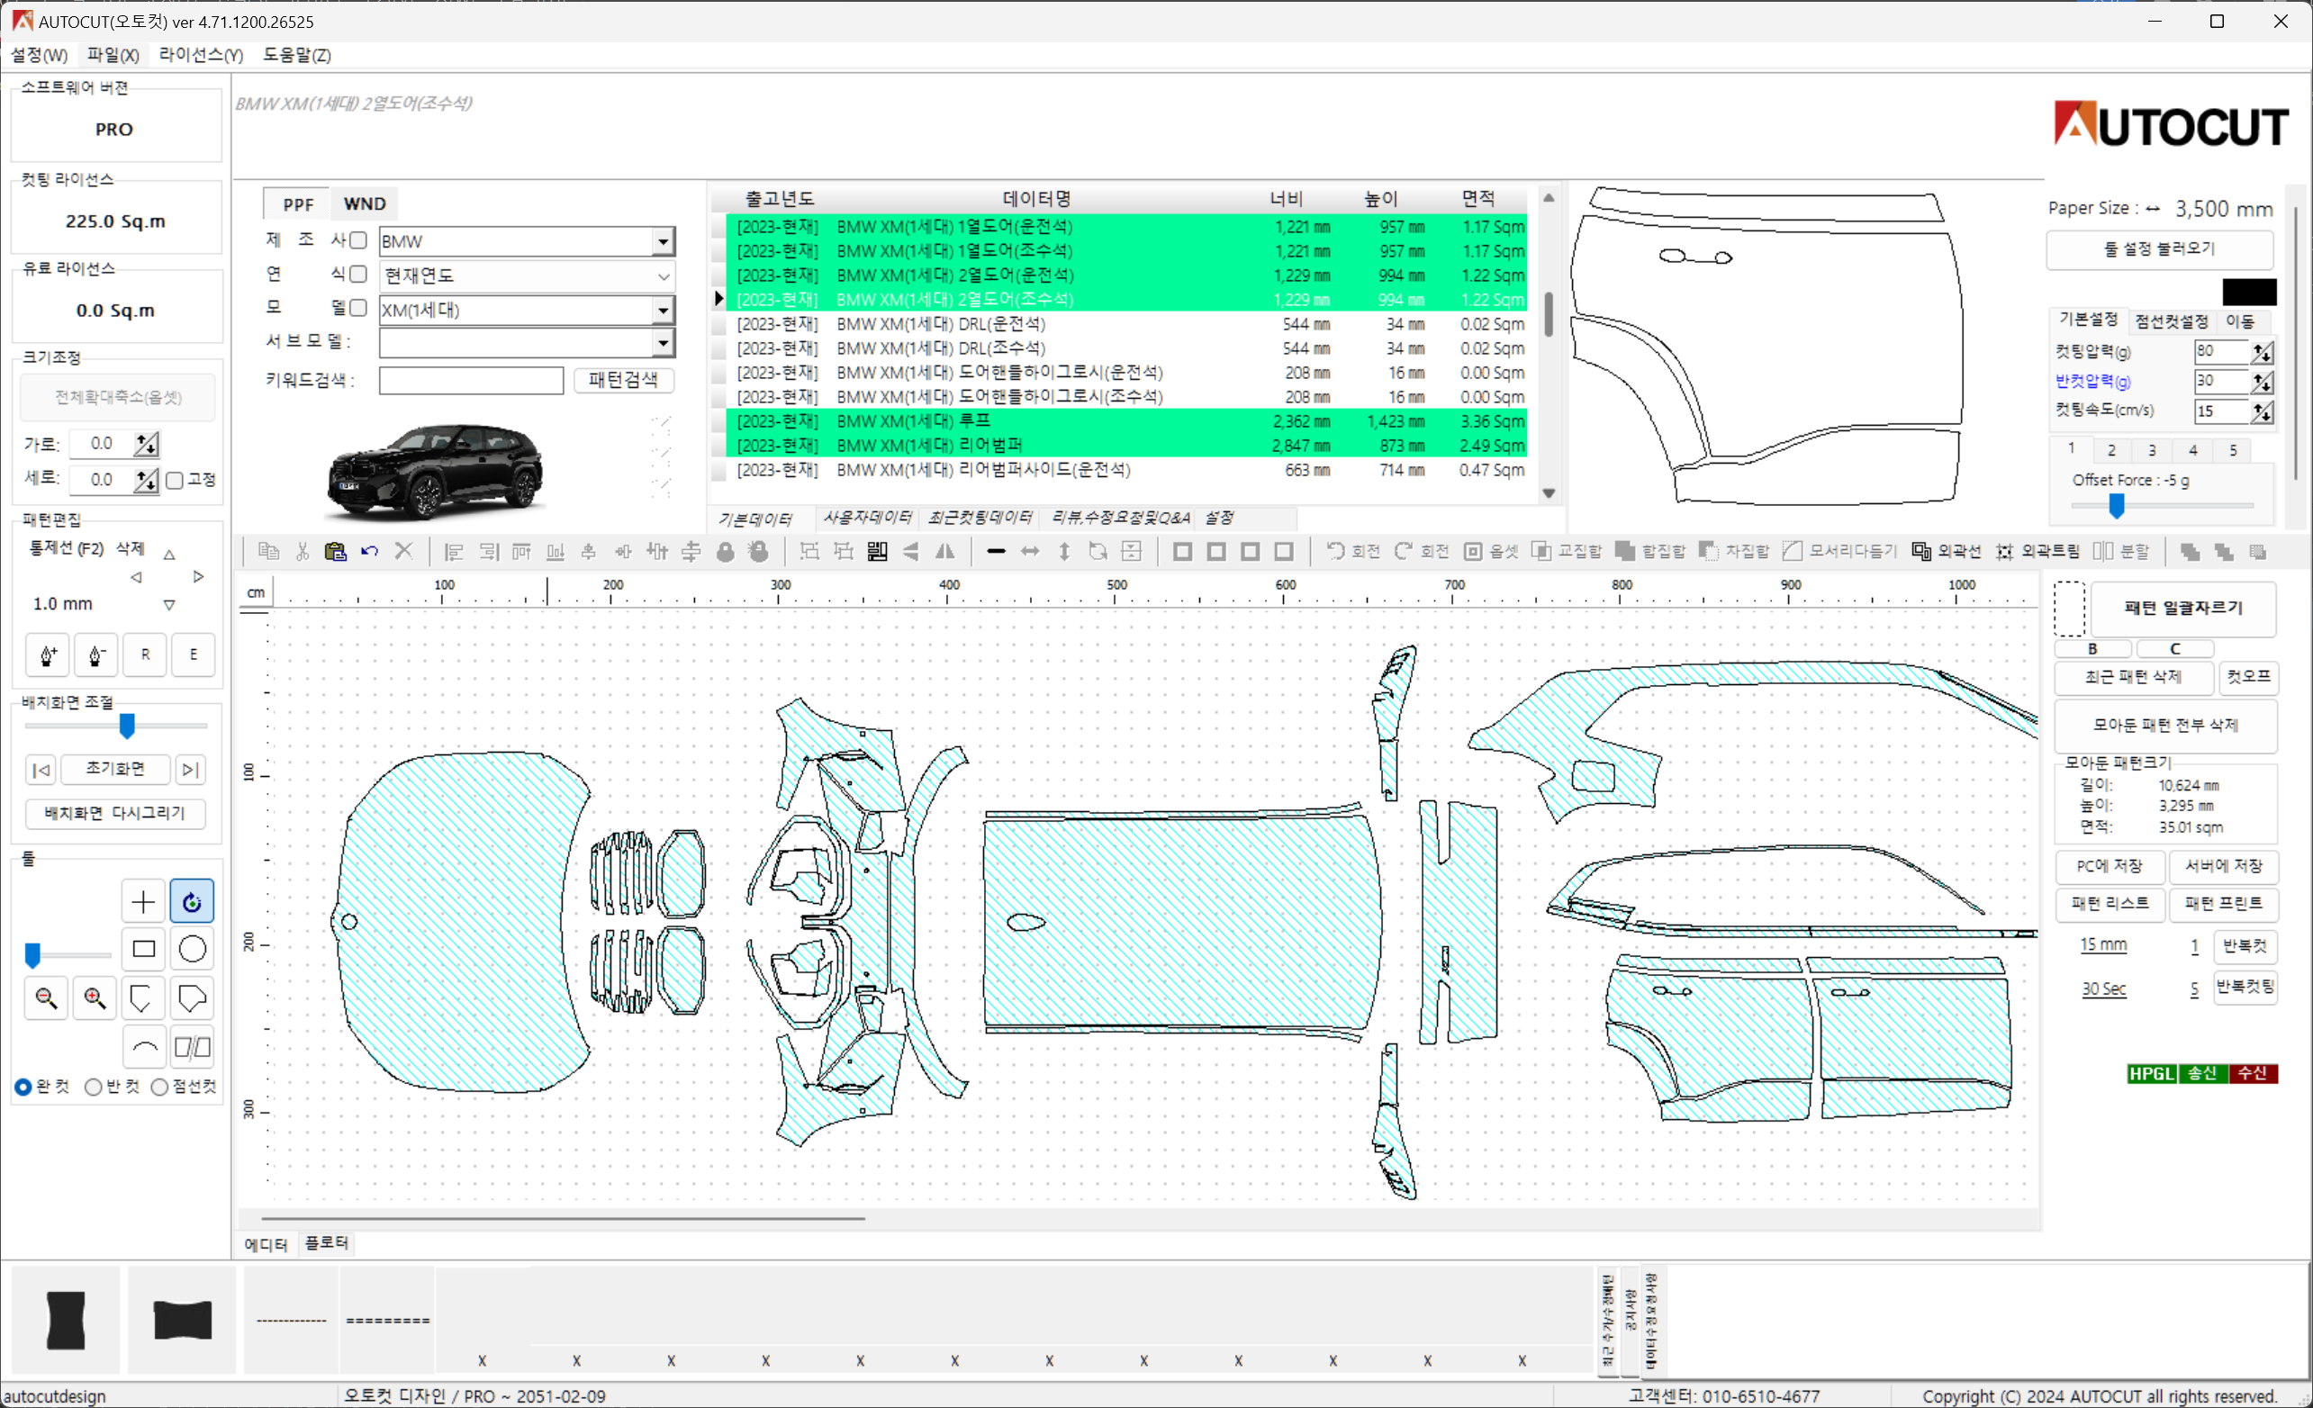
Task: Adjust the 배치화면 조절 slider
Action: tap(127, 727)
